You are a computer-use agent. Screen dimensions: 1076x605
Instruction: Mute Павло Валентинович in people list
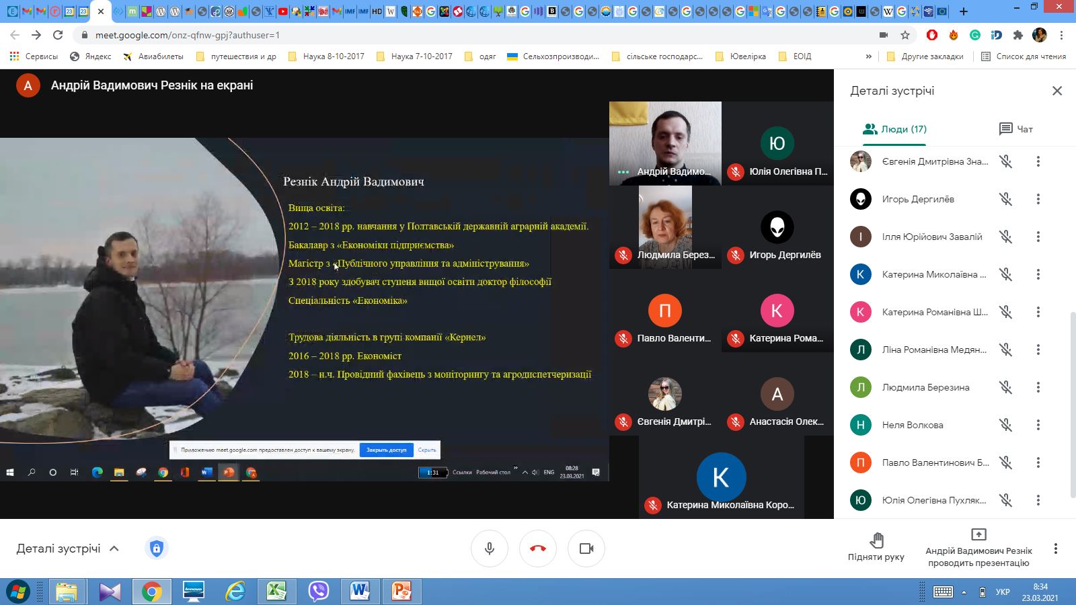(x=1005, y=462)
